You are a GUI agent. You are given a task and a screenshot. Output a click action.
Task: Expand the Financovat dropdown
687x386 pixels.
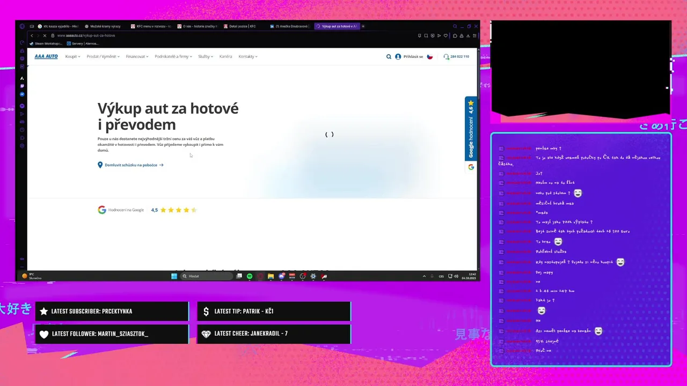point(137,56)
